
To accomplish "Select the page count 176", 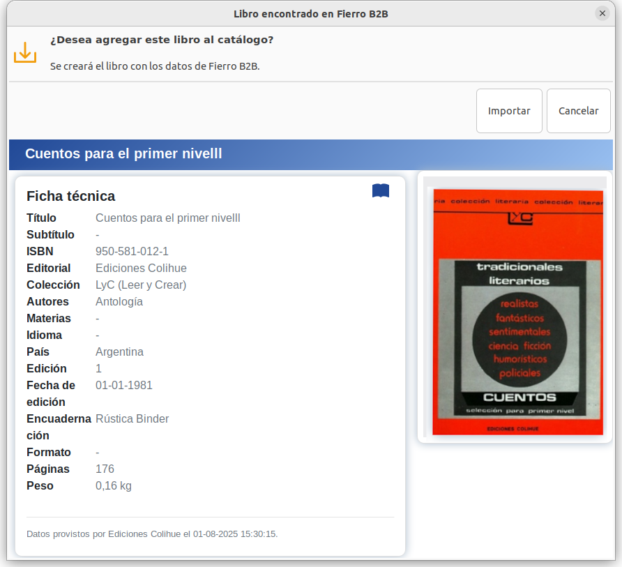I will tap(105, 469).
